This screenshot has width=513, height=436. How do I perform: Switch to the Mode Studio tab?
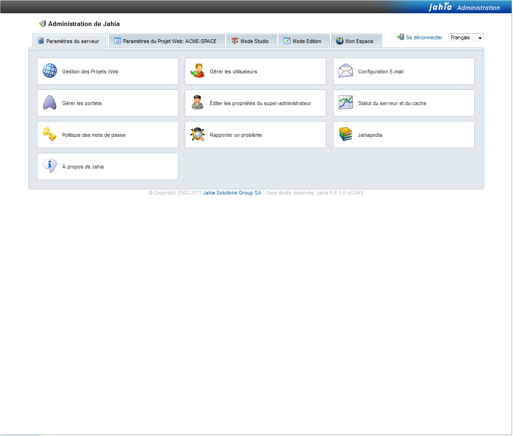pos(252,41)
